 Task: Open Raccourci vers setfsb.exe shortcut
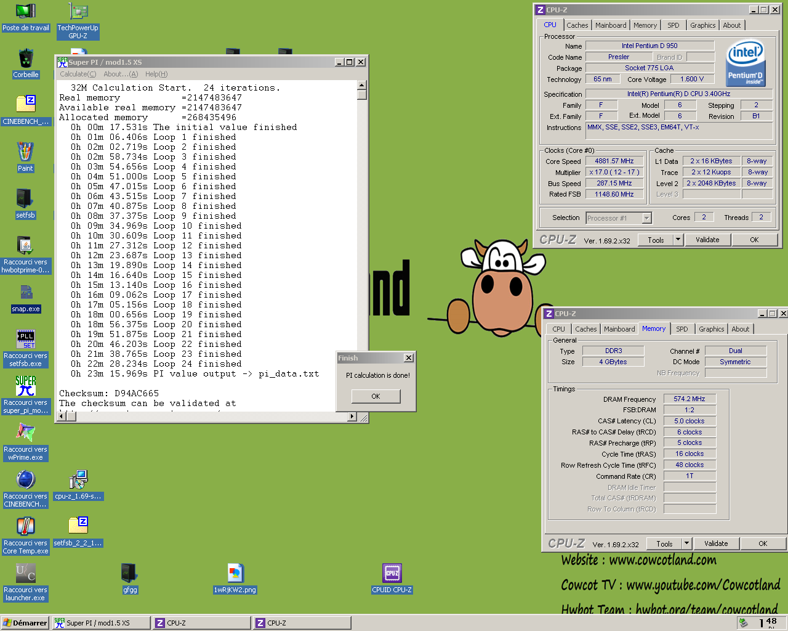pos(25,348)
